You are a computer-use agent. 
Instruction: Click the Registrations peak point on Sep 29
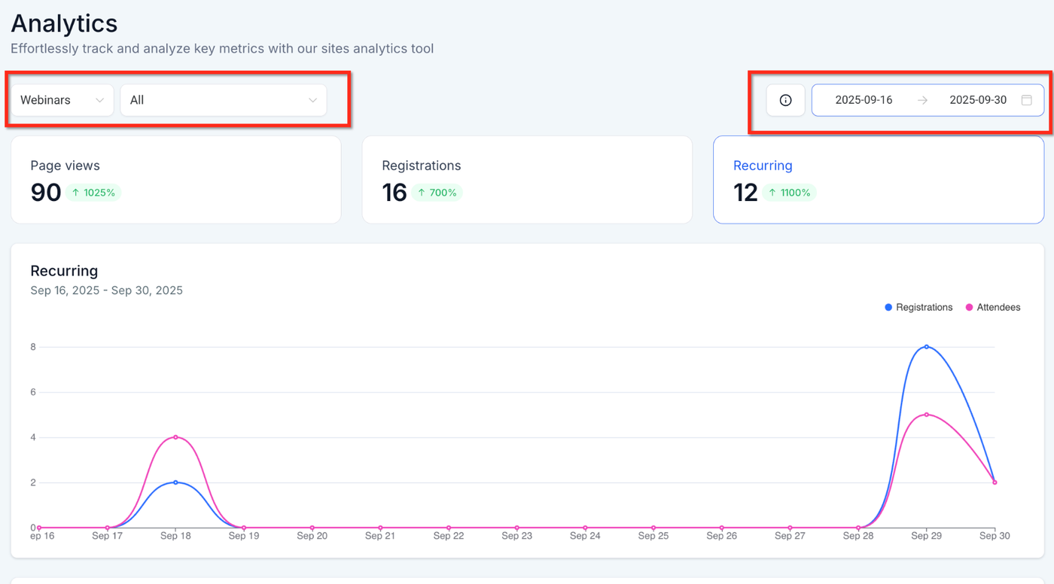[926, 347]
